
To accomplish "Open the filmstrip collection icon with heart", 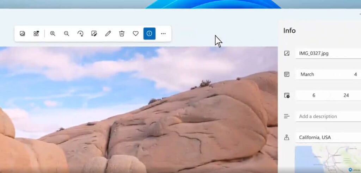I will pyautogui.click(x=36, y=33).
